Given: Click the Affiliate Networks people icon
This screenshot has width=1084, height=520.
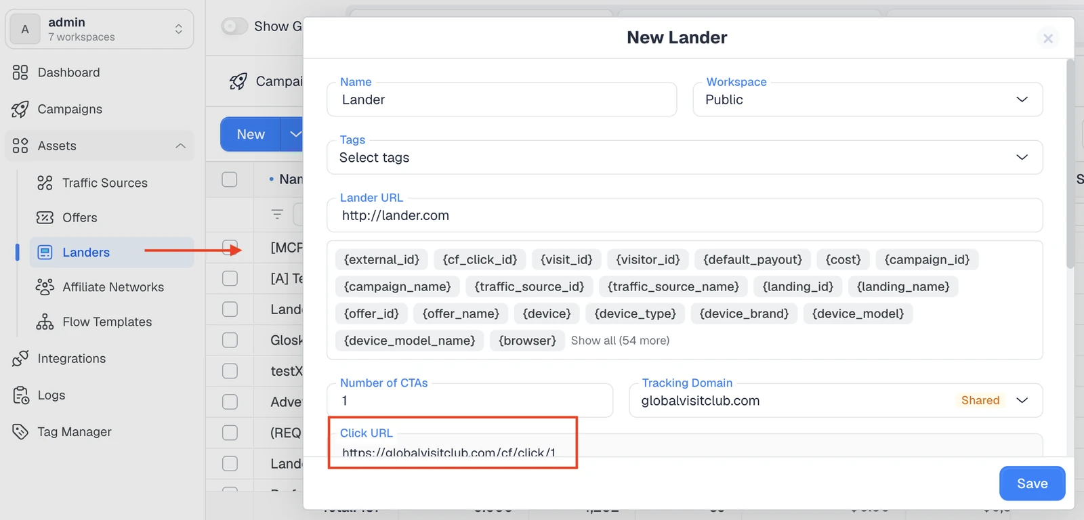Looking at the screenshot, I should click(45, 287).
